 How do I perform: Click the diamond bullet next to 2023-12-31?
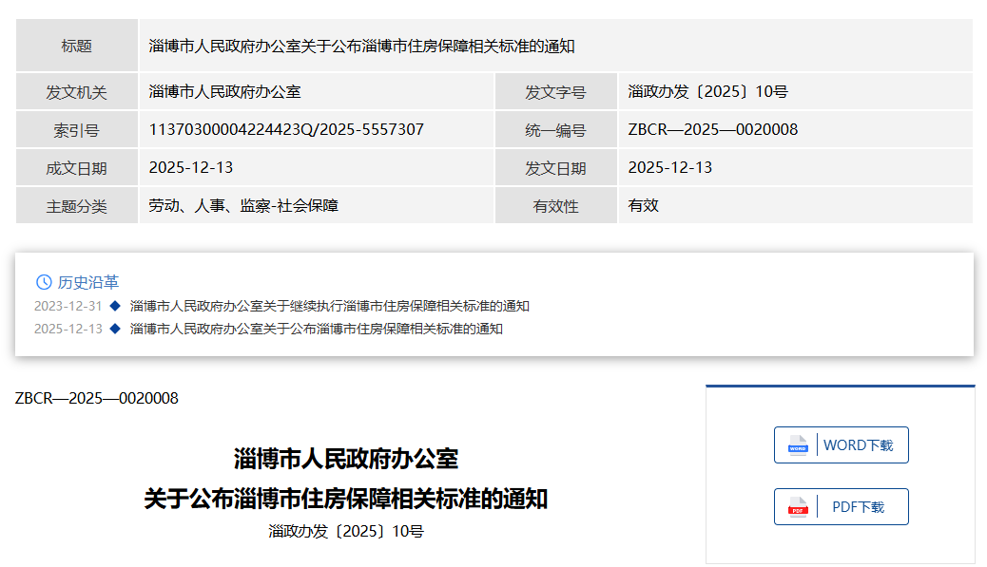pos(115,306)
